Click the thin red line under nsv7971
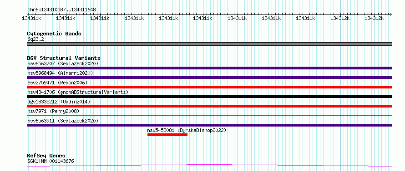This screenshot has width=405, height=171. tap(209, 116)
